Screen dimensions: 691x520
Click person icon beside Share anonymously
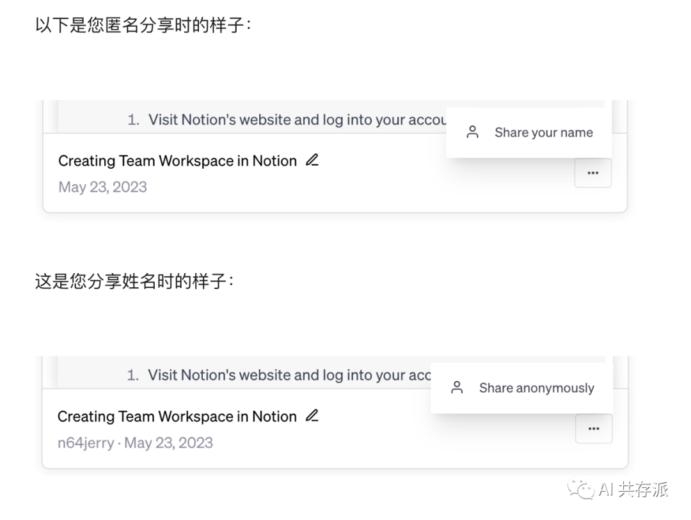click(457, 388)
